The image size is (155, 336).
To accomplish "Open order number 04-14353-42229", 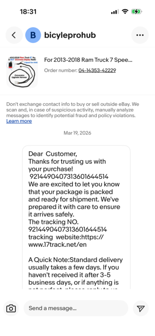I will 97,70.
